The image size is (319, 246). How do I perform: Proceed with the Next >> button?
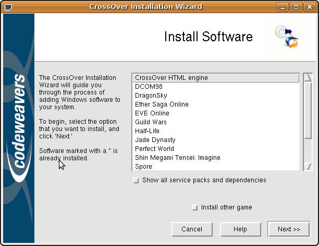289,229
